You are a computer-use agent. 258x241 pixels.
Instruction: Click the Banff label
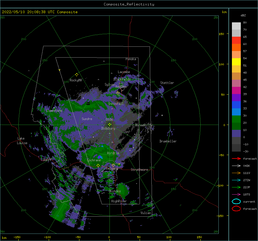[47, 160]
